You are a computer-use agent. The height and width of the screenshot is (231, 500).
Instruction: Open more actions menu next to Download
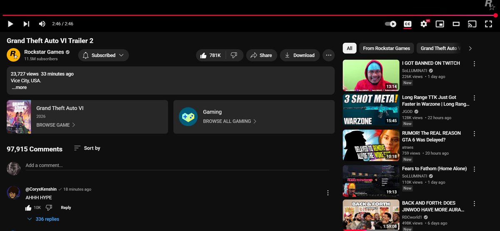pos(329,55)
